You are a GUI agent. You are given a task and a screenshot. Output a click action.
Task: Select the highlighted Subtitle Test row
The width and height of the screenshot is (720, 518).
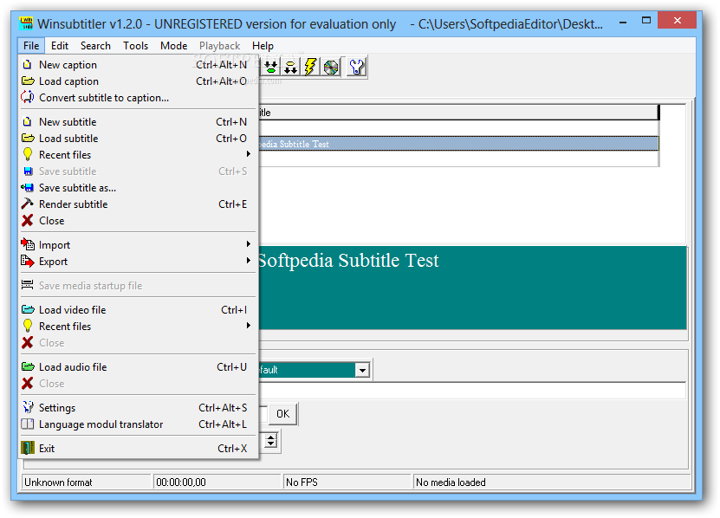(458, 144)
